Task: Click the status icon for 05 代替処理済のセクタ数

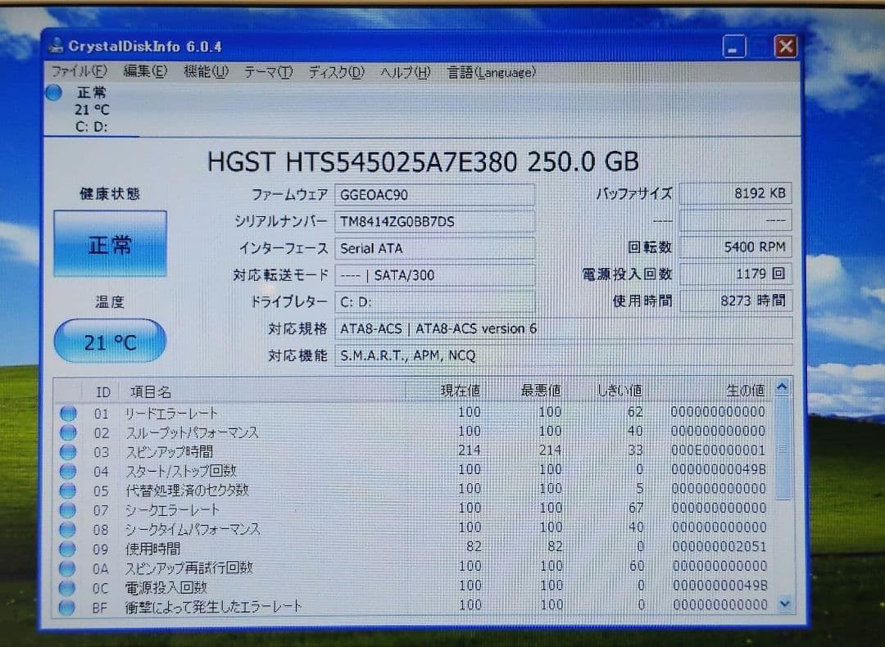Action: tap(68, 491)
